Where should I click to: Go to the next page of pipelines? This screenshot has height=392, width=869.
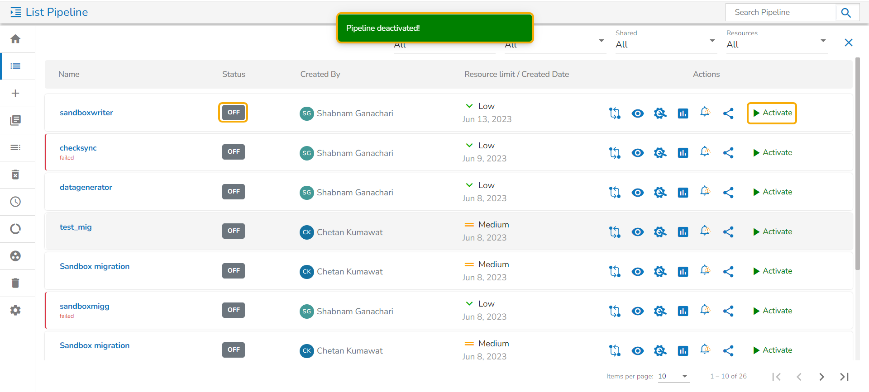click(x=821, y=377)
